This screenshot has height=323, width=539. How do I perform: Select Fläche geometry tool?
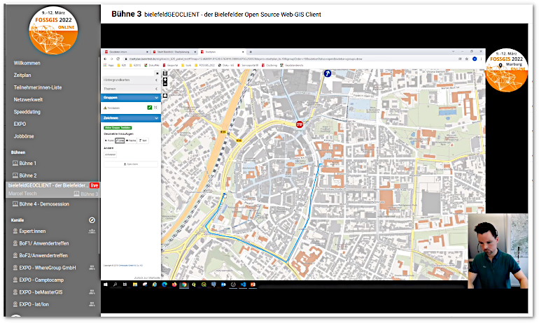tap(131, 141)
